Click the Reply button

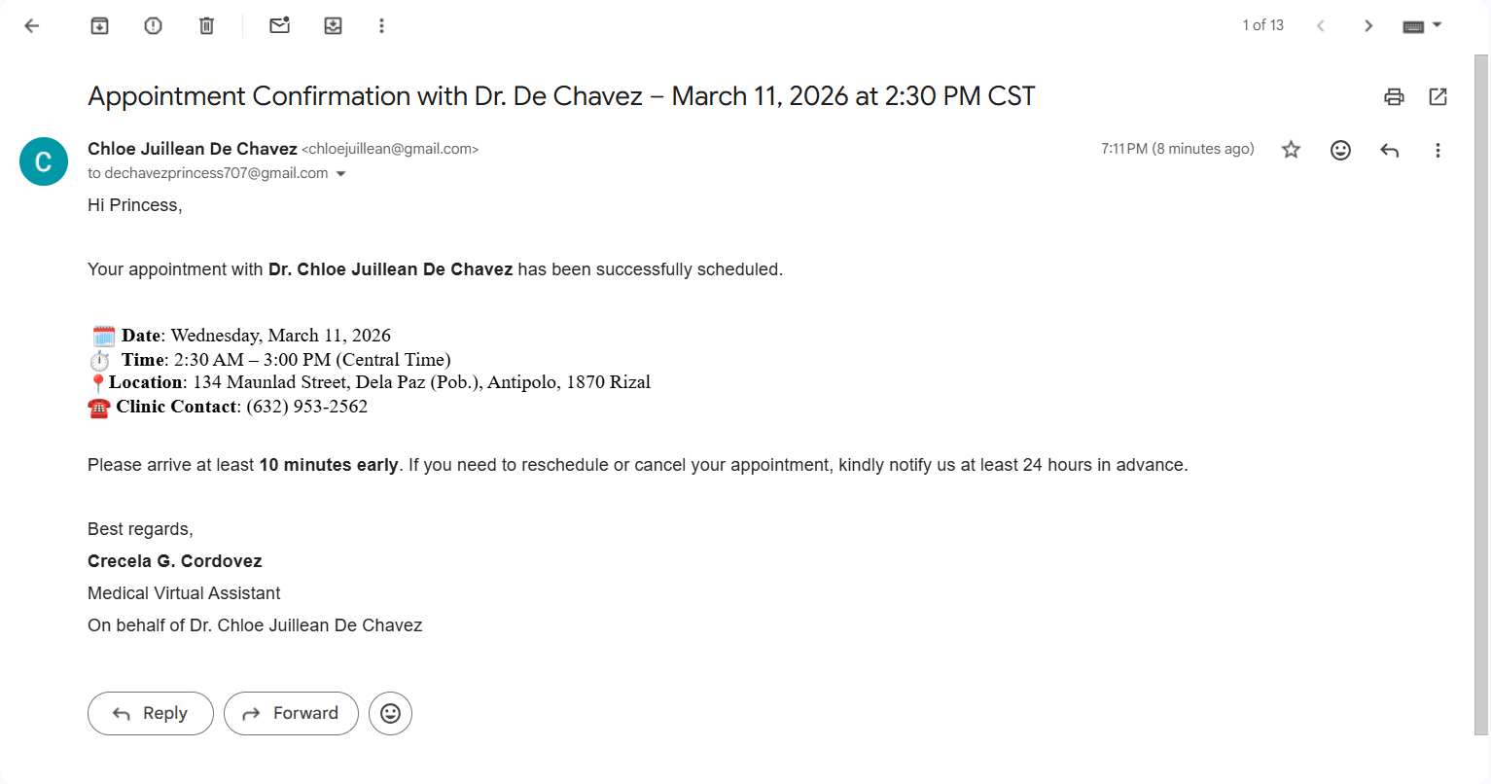coord(151,713)
